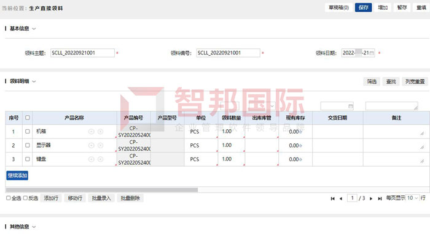Click the 交货日期 column header
Image resolution: width=430 pixels, height=234 pixels.
click(x=338, y=118)
